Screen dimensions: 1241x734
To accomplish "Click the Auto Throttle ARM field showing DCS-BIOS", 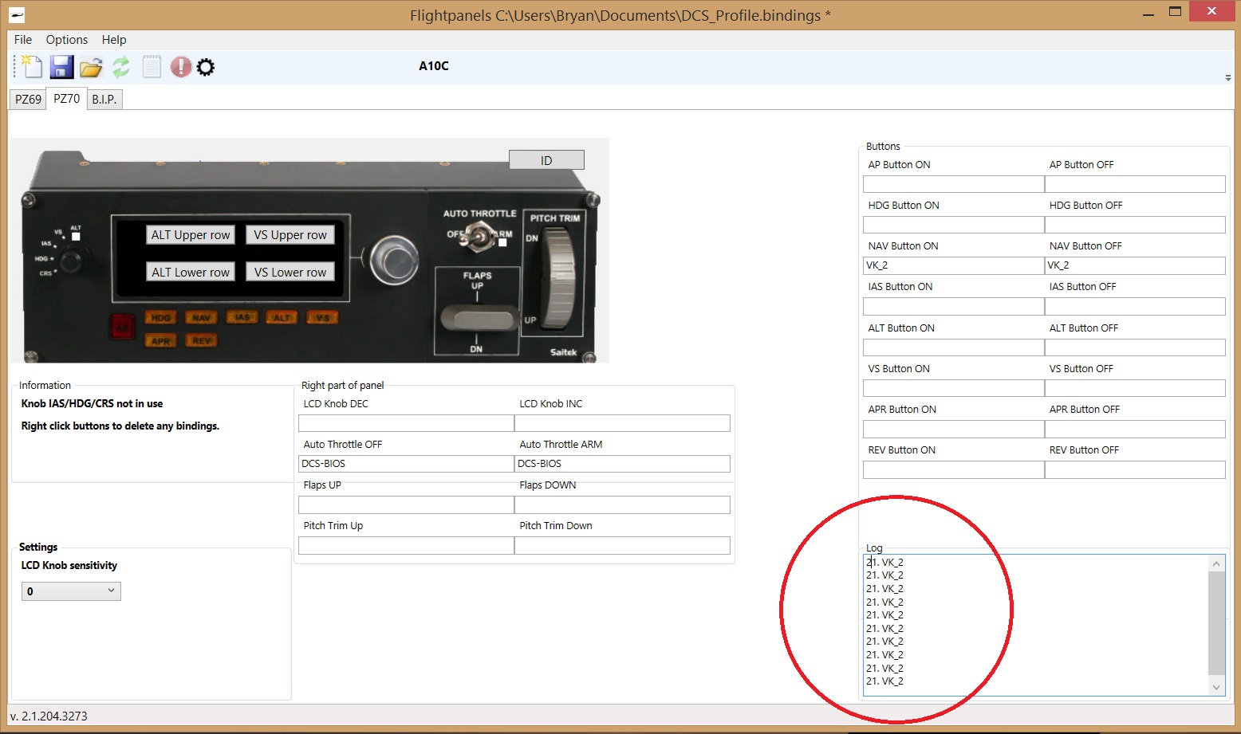I will (622, 464).
